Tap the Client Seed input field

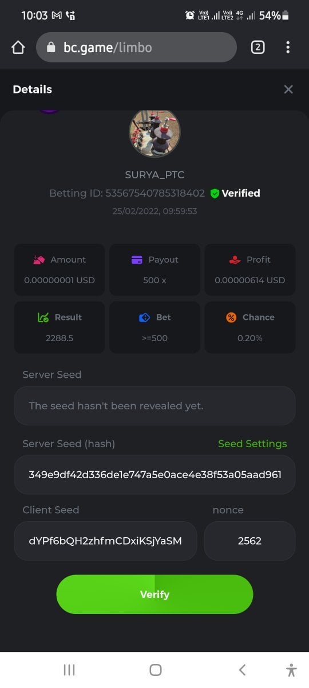105,541
